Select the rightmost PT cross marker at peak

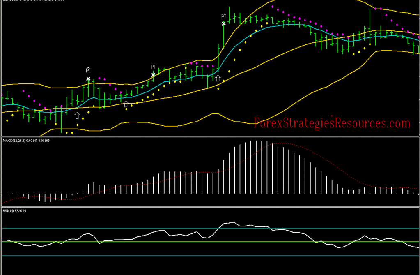point(224,24)
